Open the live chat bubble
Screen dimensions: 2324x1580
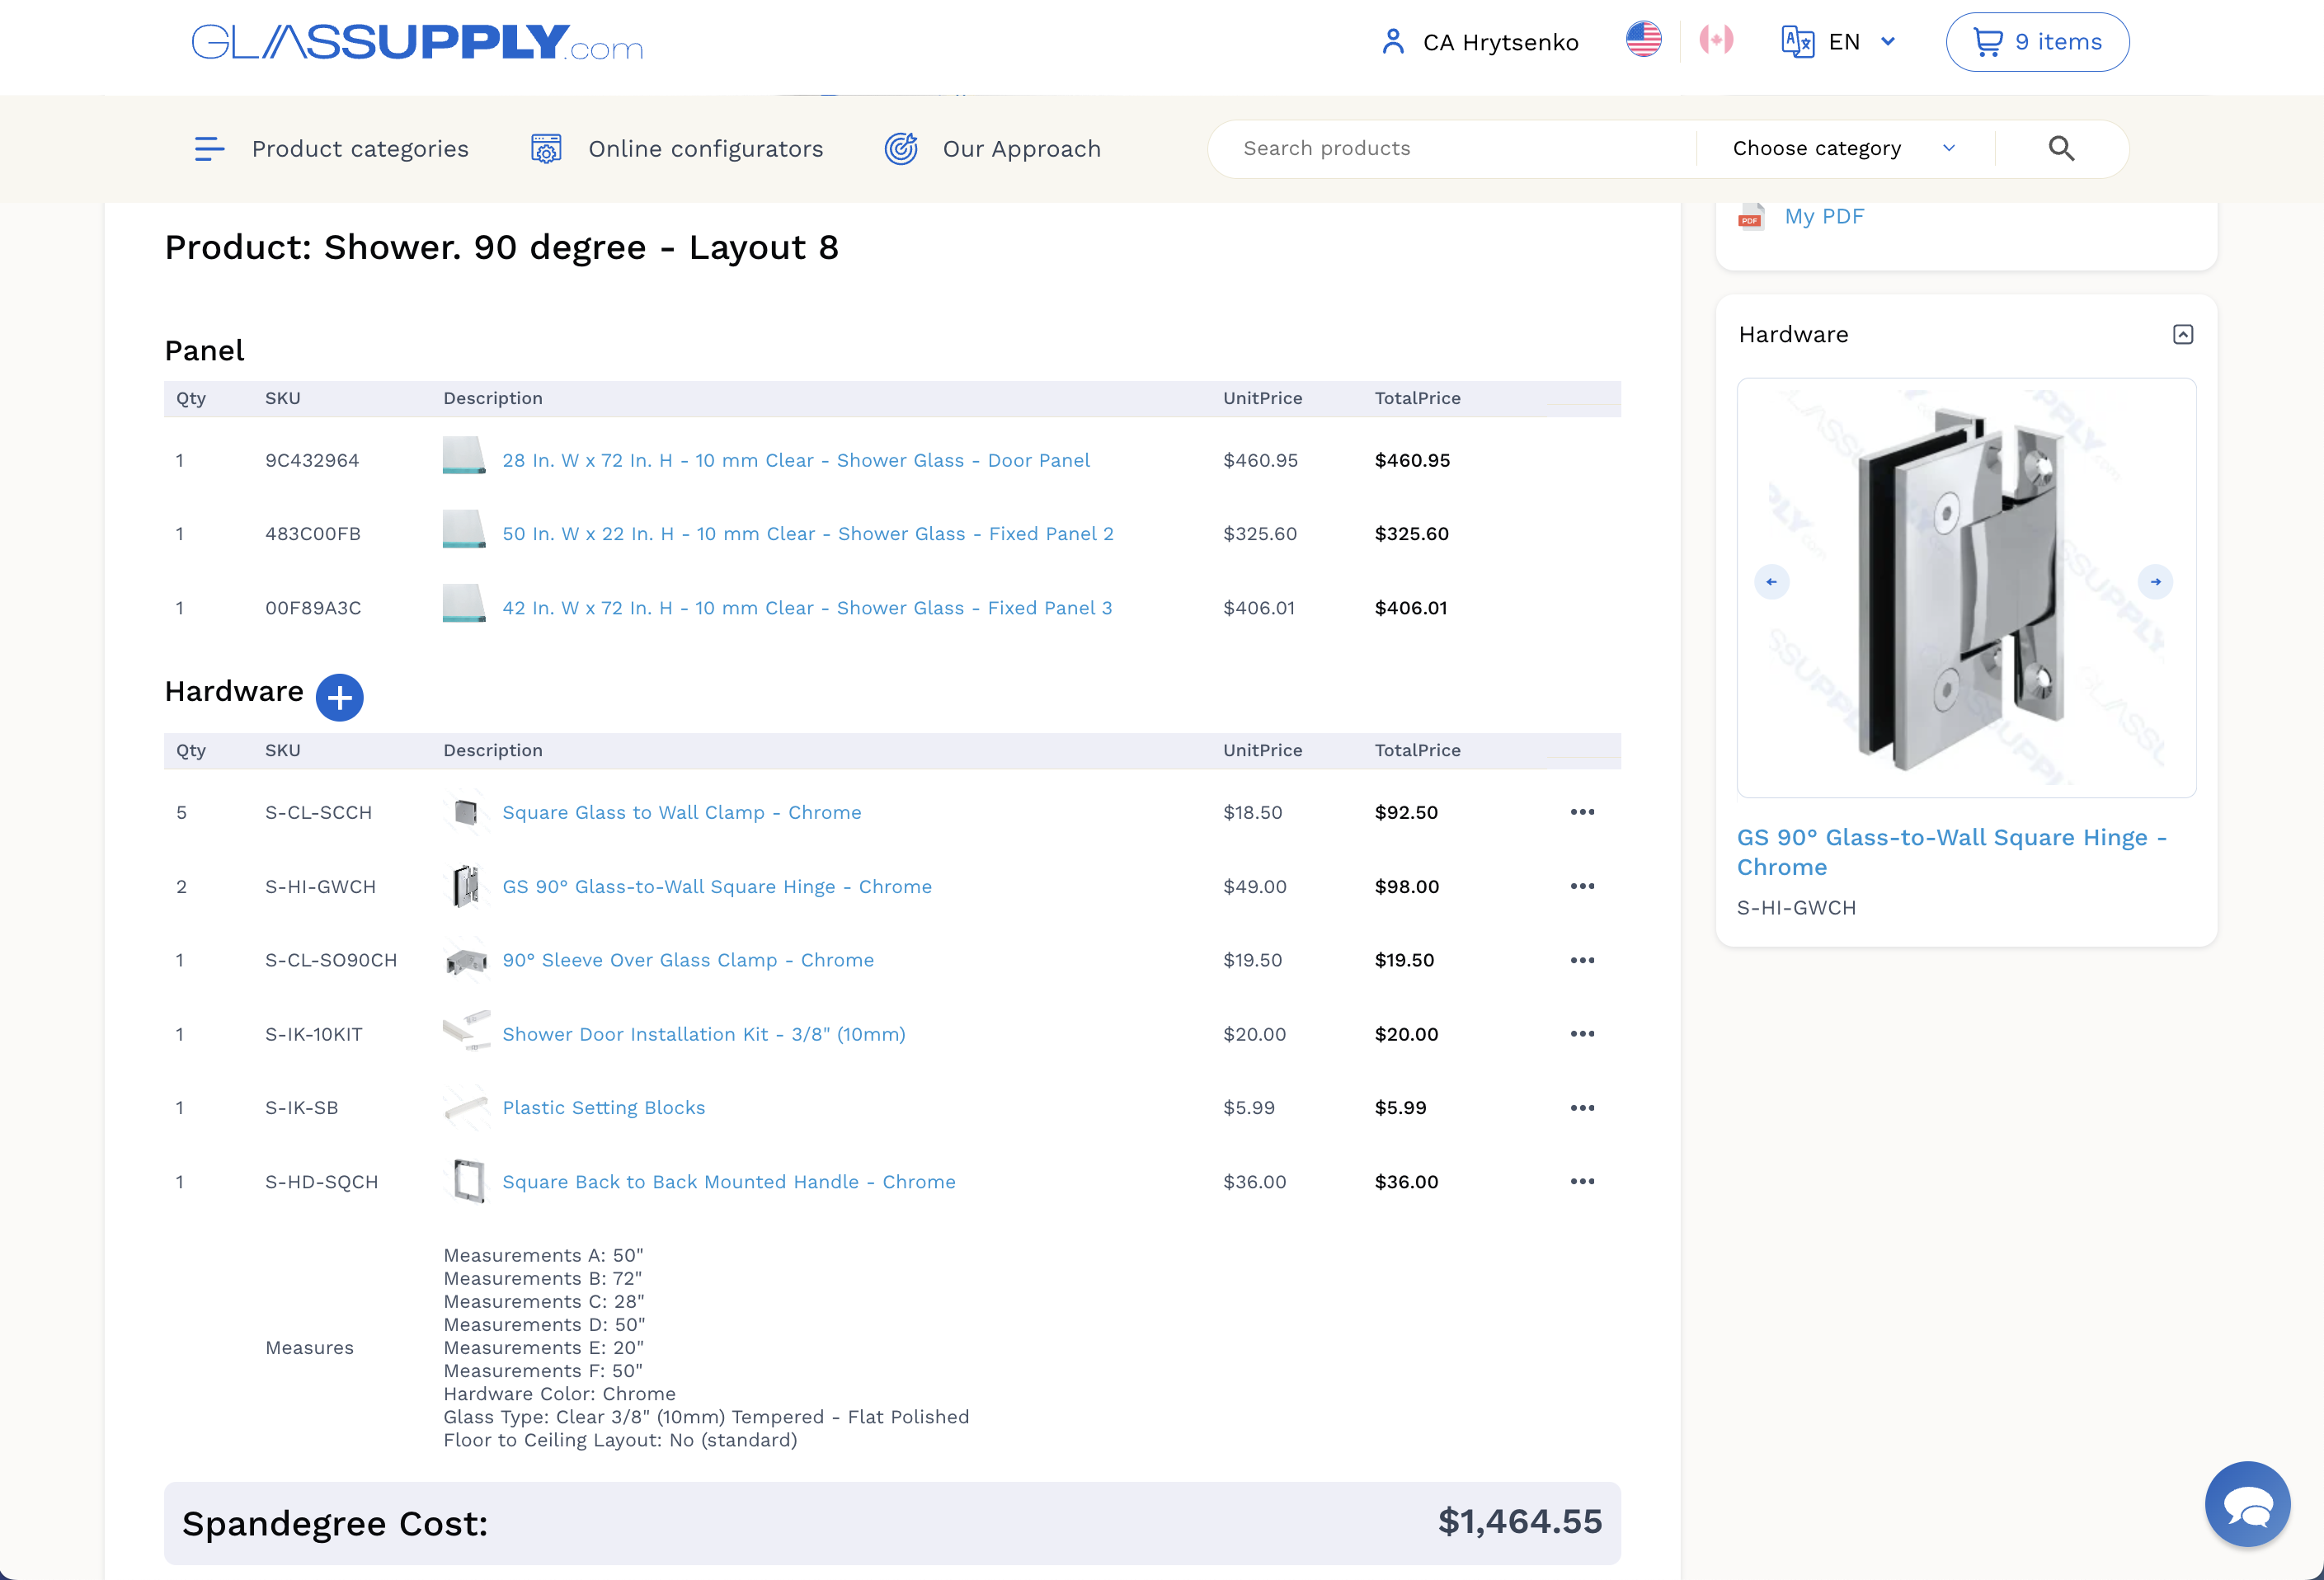[2247, 1504]
